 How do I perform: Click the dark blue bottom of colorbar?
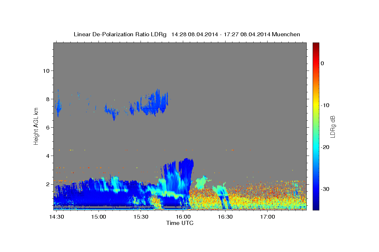coord(316,208)
